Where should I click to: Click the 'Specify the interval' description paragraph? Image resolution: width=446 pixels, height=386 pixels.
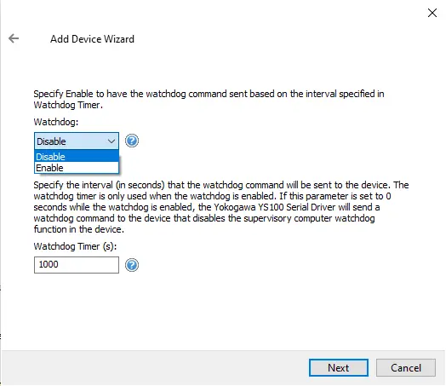click(221, 207)
